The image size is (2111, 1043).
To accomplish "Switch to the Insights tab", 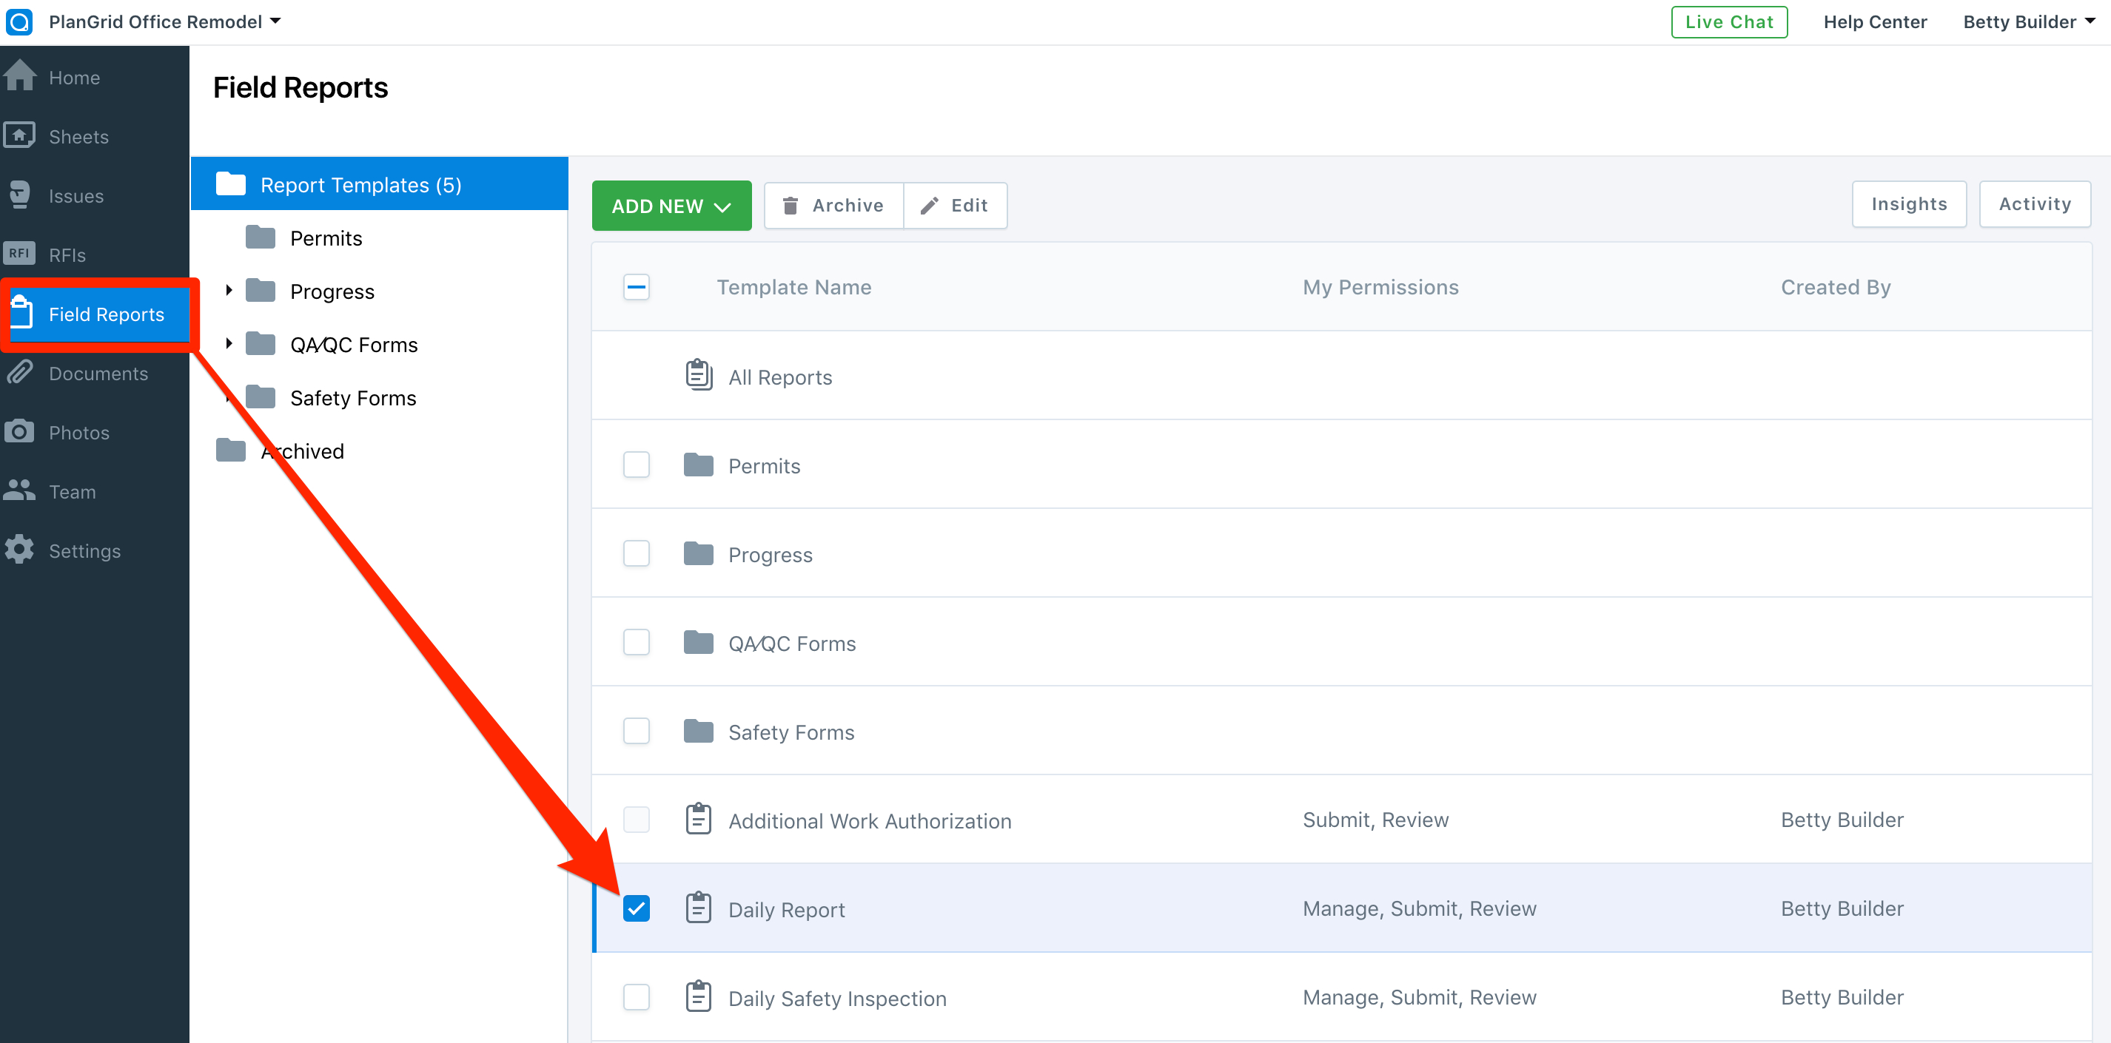I will (x=1909, y=205).
